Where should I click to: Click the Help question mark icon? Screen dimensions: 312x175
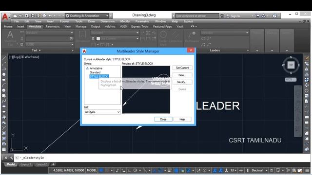[x=274, y=16]
